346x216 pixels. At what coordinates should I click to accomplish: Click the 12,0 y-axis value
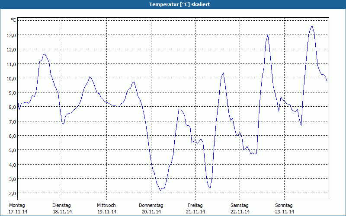point(11,49)
